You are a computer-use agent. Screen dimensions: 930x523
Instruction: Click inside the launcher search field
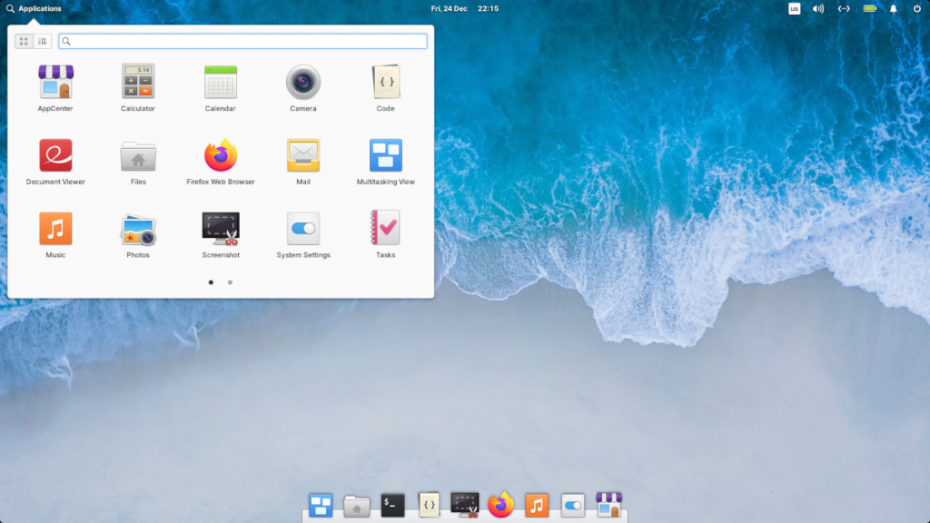(x=242, y=41)
